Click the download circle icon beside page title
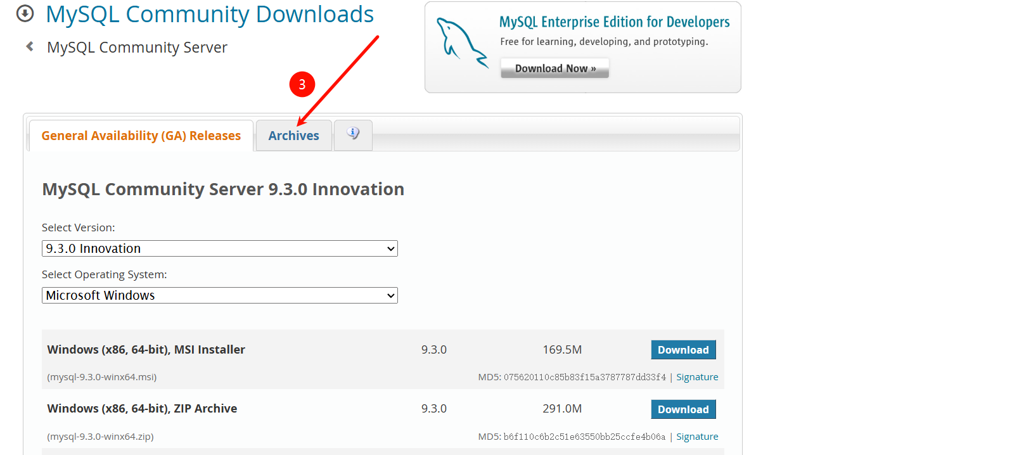Image resolution: width=1012 pixels, height=455 pixels. coord(25,13)
